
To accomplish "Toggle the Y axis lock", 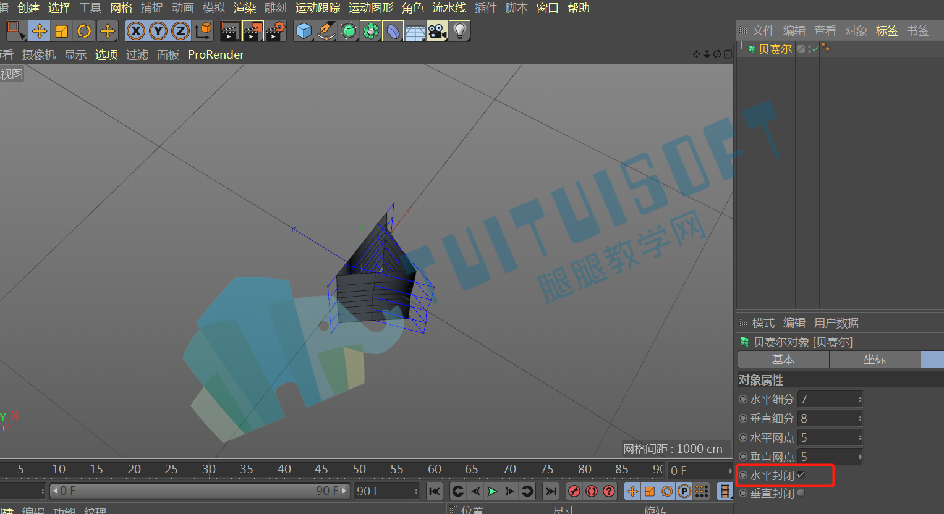I will (x=158, y=31).
